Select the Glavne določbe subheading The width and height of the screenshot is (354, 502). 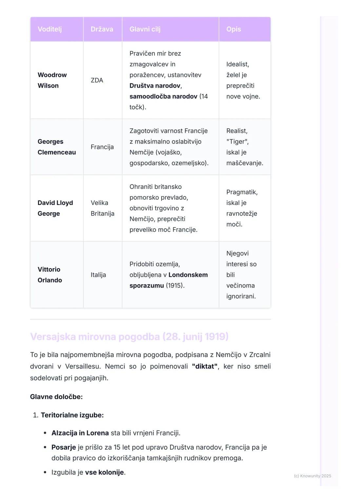[56, 397]
